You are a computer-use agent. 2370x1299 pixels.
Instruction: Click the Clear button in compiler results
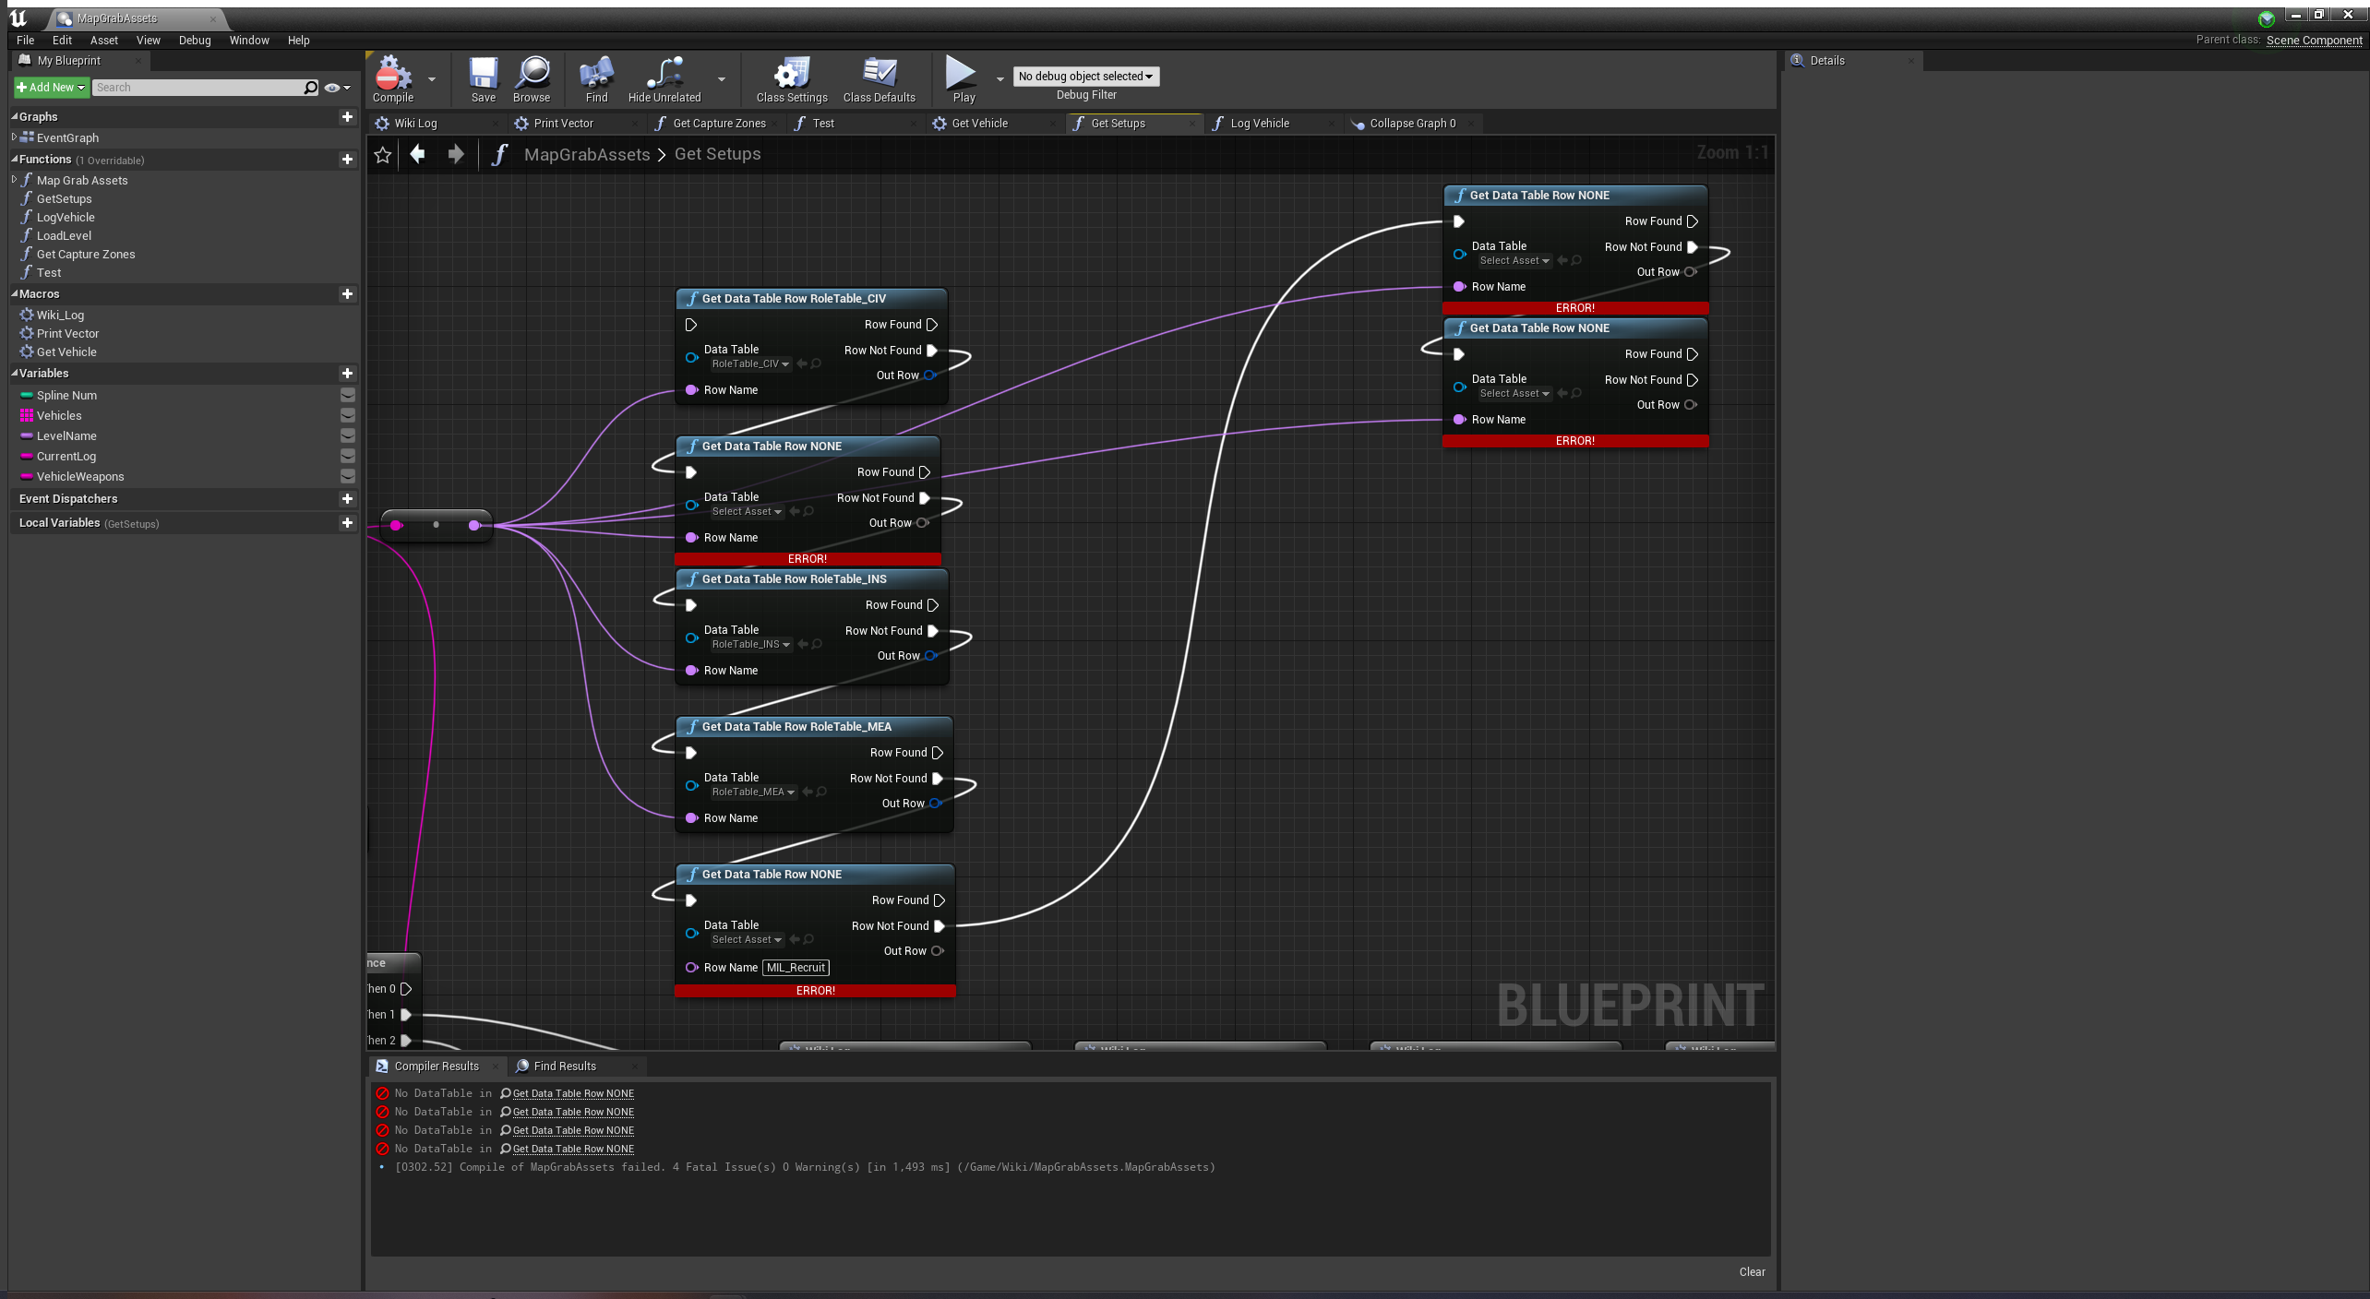coord(1752,1271)
